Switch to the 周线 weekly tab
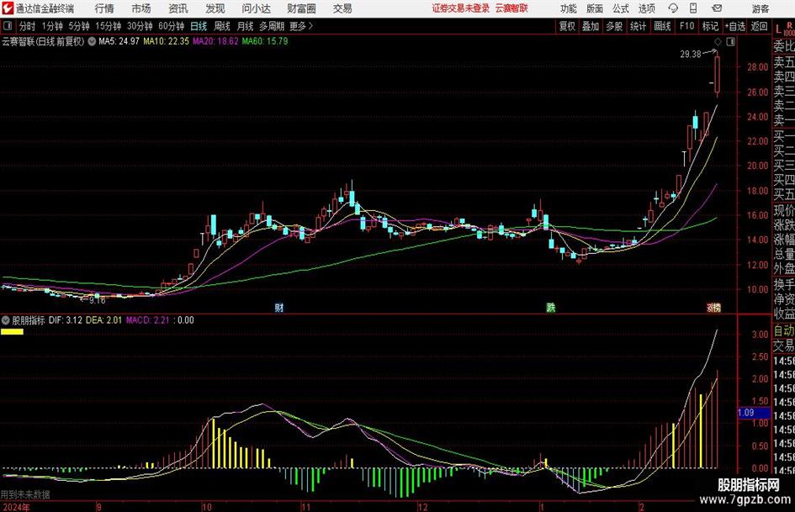The image size is (795, 512). tap(222, 26)
